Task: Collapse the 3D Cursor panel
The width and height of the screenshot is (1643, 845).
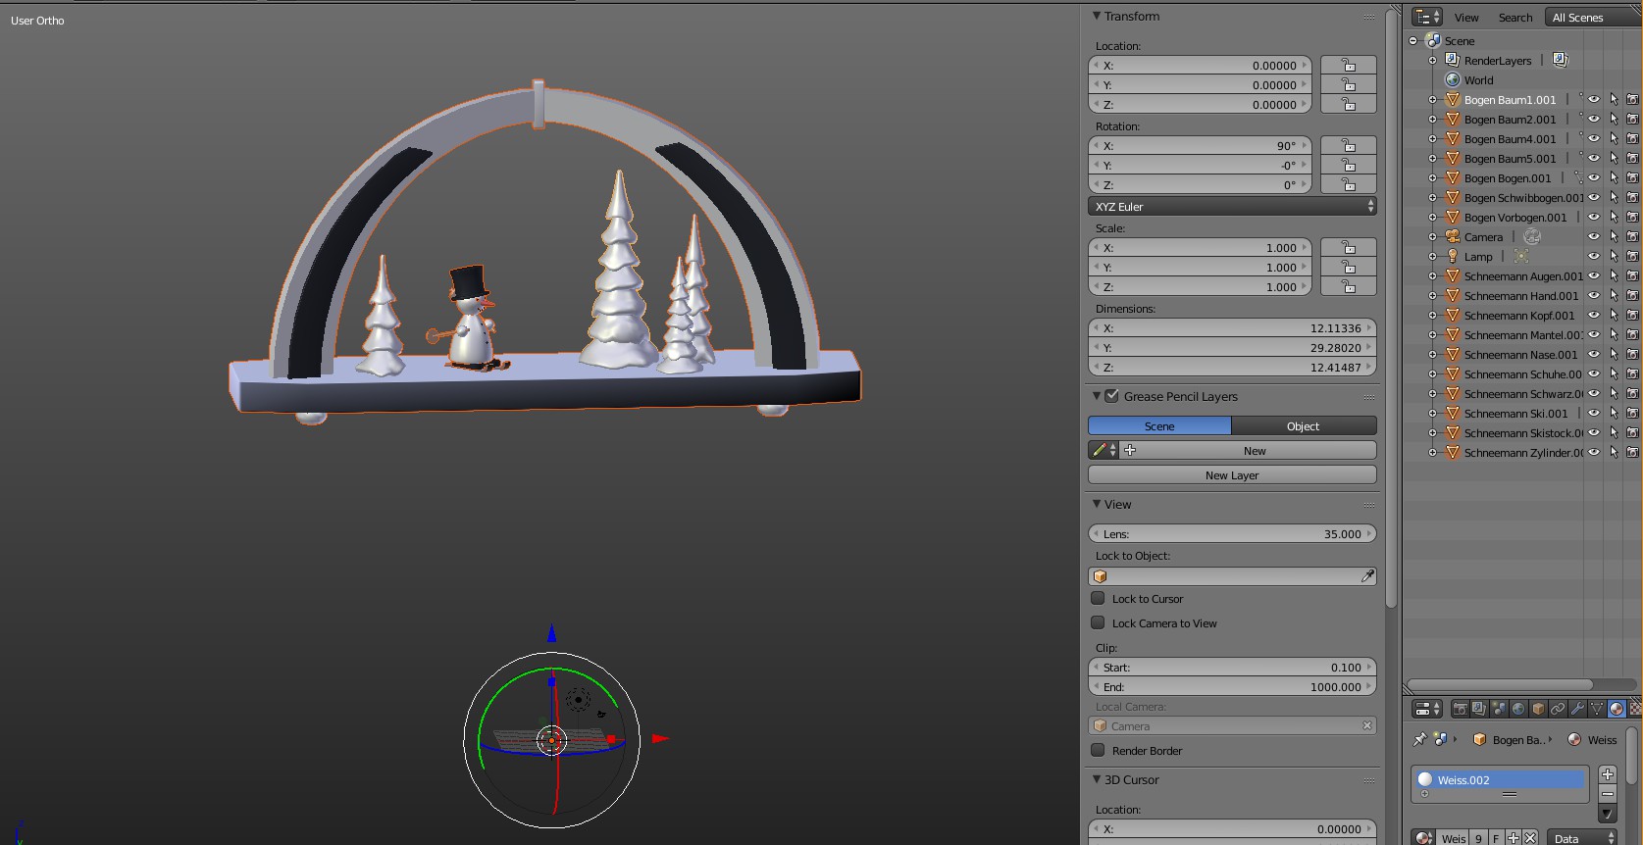Action: coord(1097,779)
